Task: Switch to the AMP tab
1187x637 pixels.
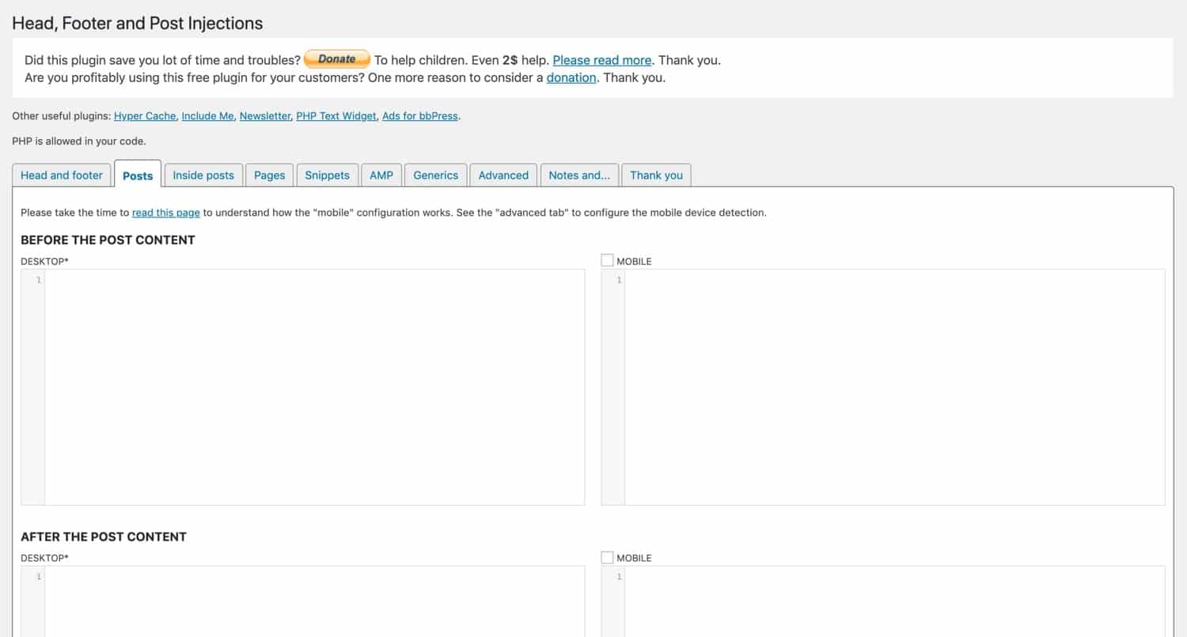Action: 381,175
